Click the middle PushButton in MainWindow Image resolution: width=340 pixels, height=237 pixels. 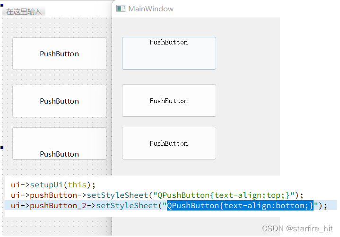point(169,101)
